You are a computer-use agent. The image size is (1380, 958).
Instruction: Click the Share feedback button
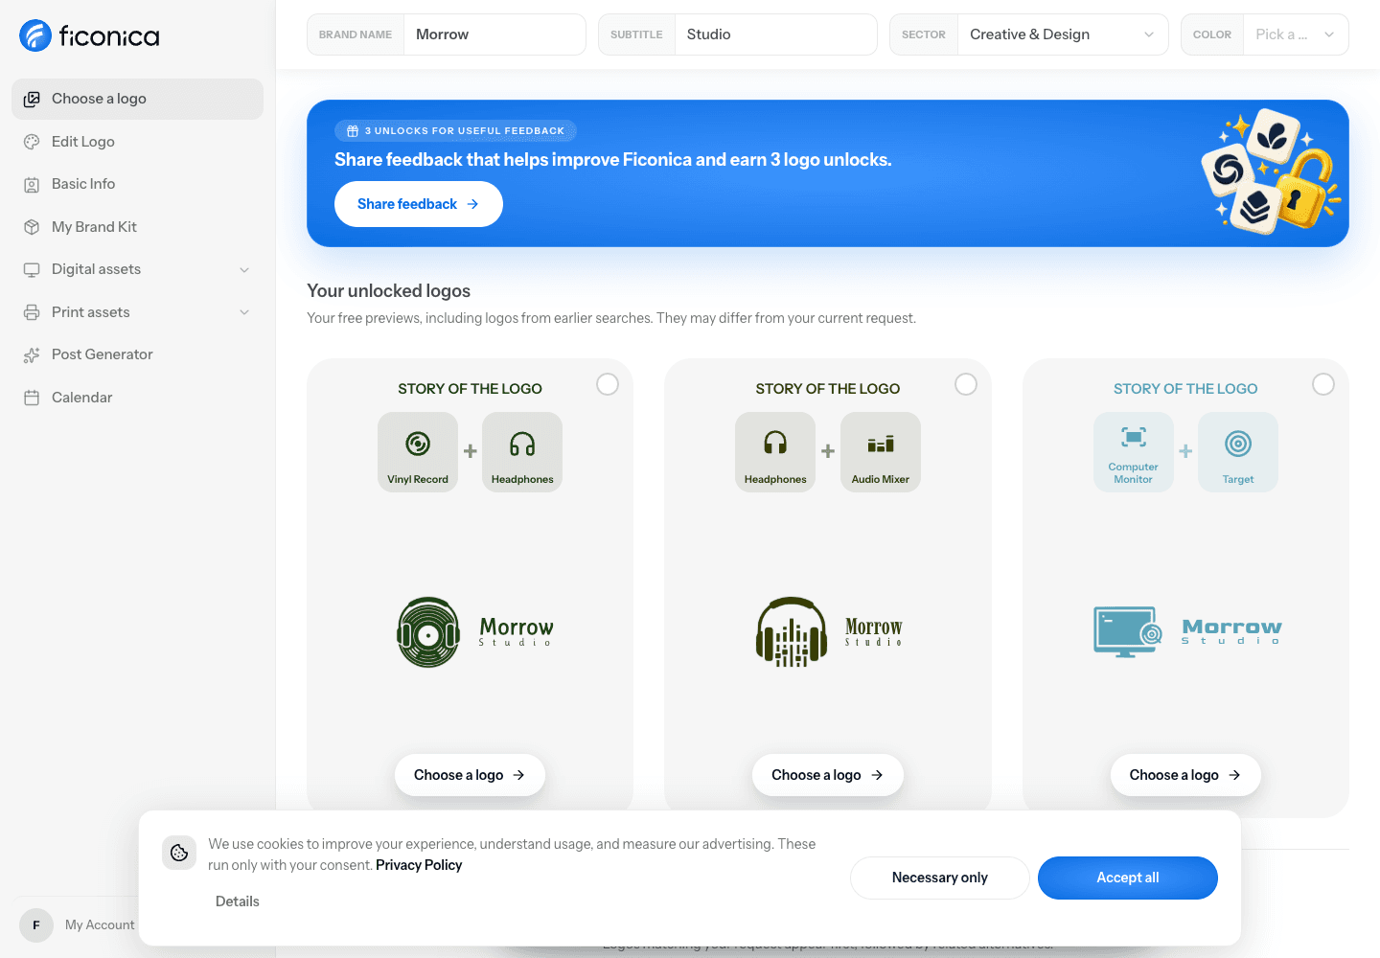(x=419, y=204)
